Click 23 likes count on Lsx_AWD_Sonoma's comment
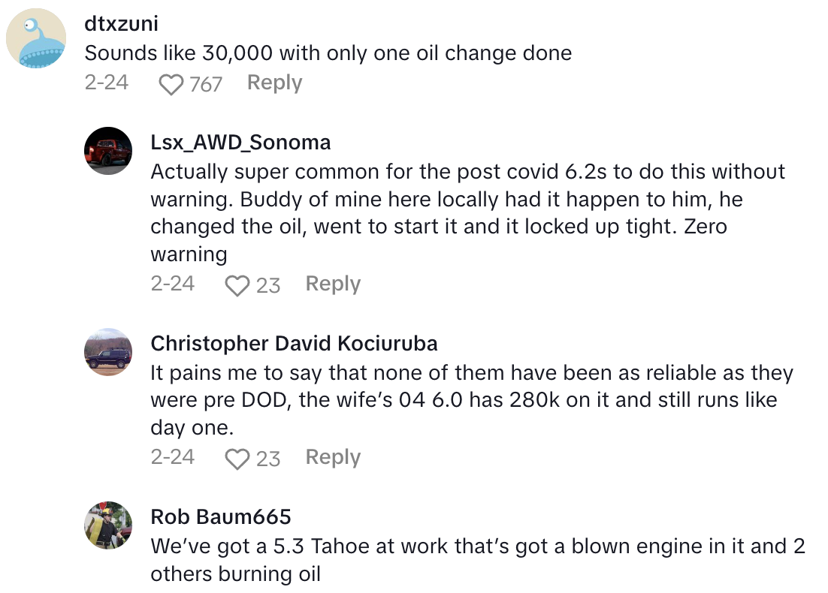 coord(268,285)
